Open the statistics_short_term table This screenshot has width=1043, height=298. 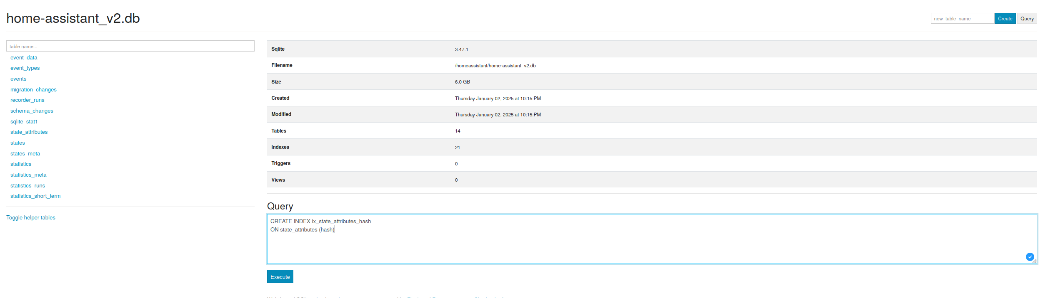point(35,196)
